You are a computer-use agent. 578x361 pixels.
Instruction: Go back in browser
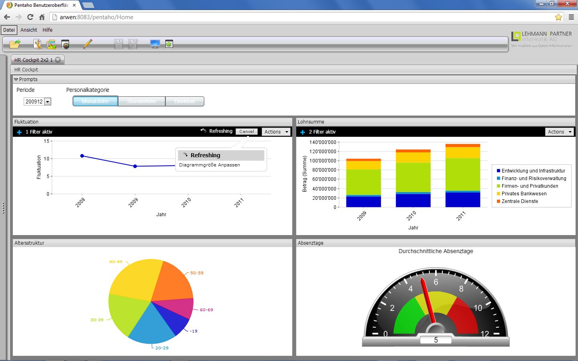[x=7, y=17]
